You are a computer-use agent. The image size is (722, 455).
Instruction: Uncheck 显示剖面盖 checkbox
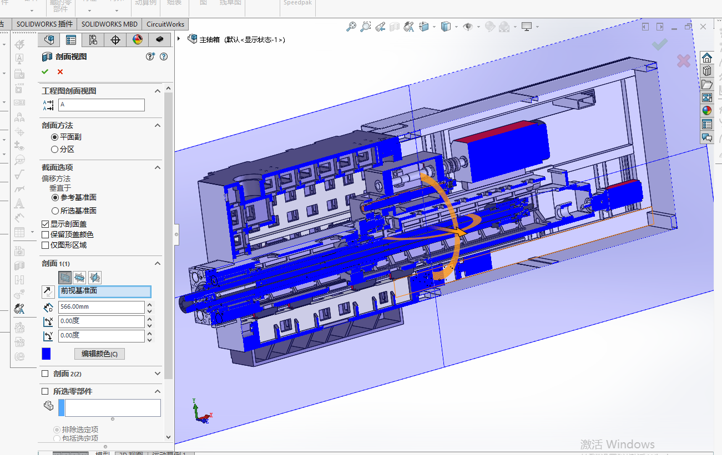click(46, 224)
